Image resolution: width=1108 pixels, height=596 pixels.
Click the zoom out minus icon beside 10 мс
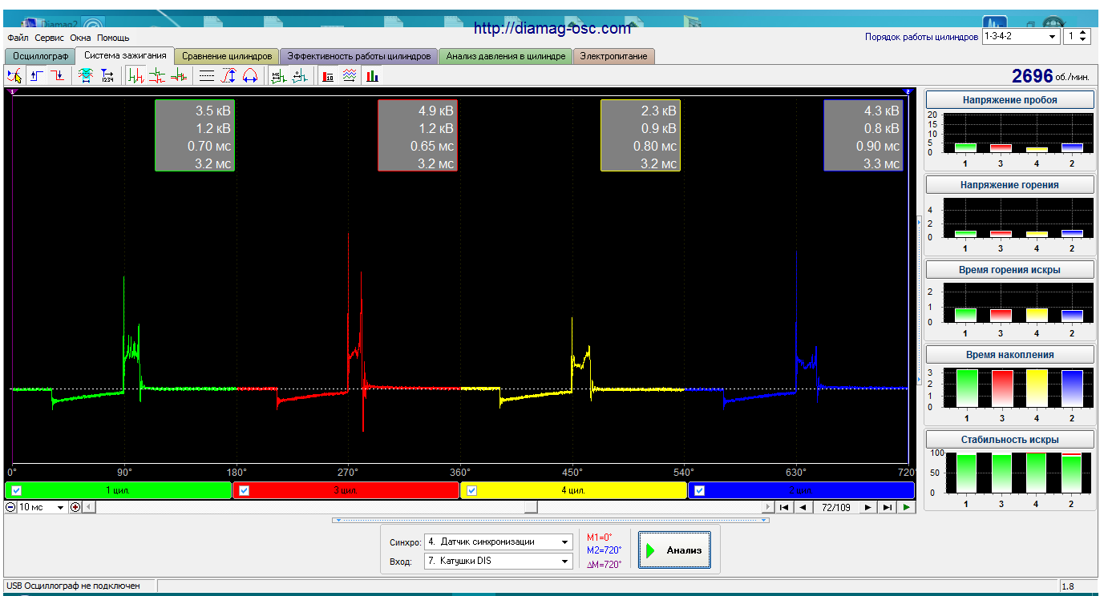click(10, 507)
